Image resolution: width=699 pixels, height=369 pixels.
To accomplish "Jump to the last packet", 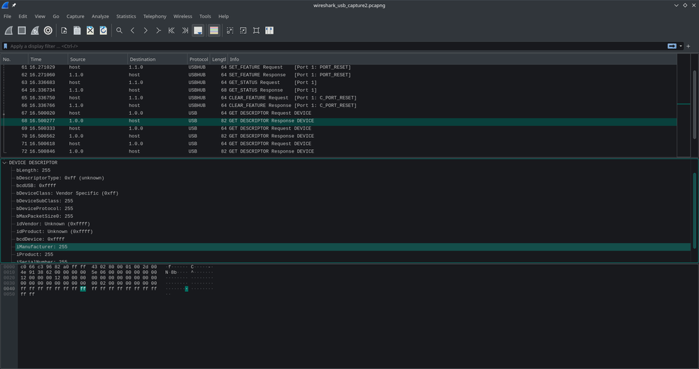I will point(185,30).
